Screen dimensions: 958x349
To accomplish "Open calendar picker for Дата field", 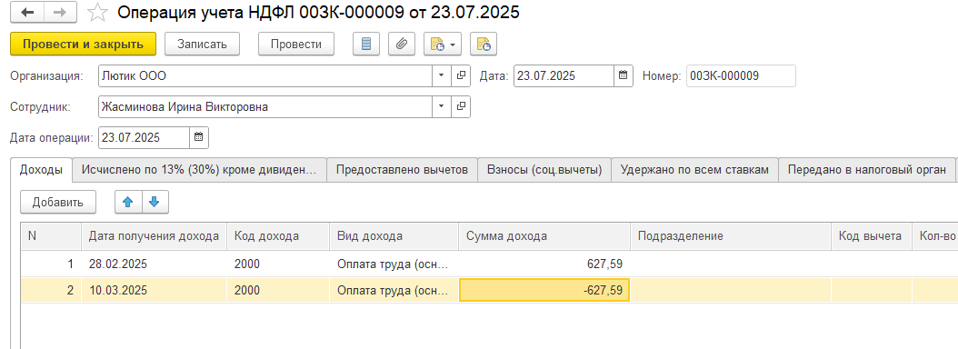I will point(624,75).
